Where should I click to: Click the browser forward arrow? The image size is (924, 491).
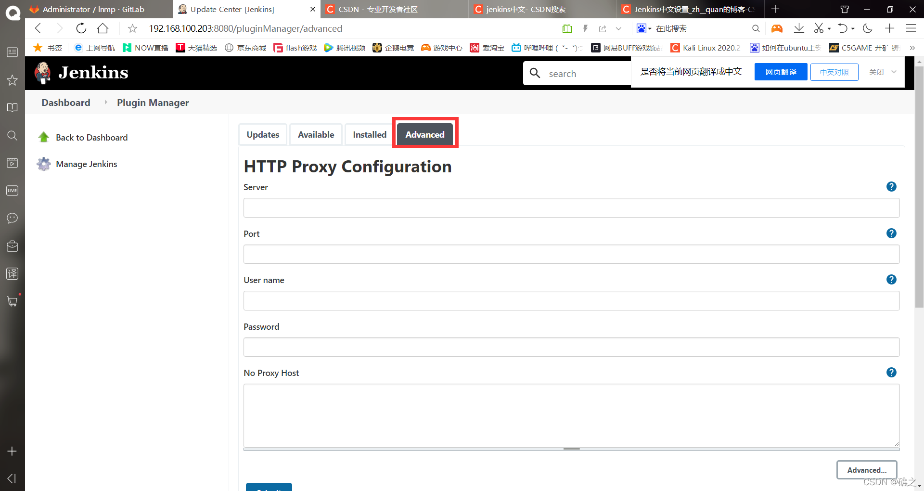(59, 28)
